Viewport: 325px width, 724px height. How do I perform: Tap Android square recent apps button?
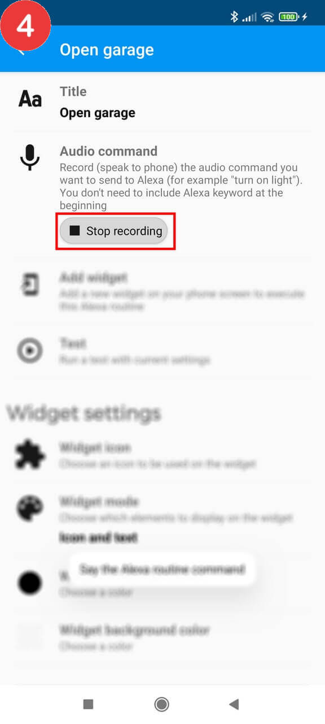tap(88, 704)
